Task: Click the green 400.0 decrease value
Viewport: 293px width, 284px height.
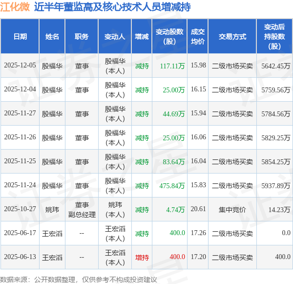Action: click(x=177, y=233)
